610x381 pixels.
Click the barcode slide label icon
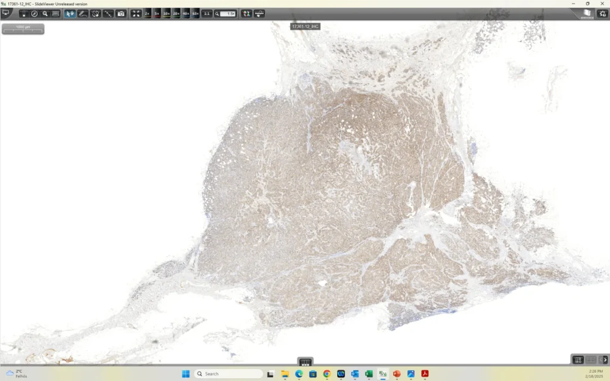(x=55, y=14)
